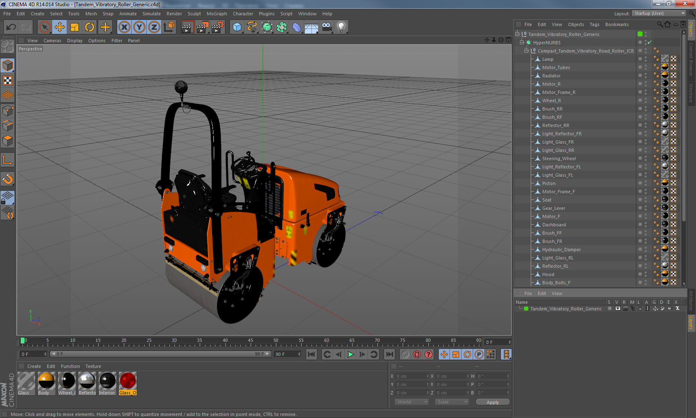Click the coordinate system icon
The height and width of the screenshot is (418, 696).
click(169, 27)
